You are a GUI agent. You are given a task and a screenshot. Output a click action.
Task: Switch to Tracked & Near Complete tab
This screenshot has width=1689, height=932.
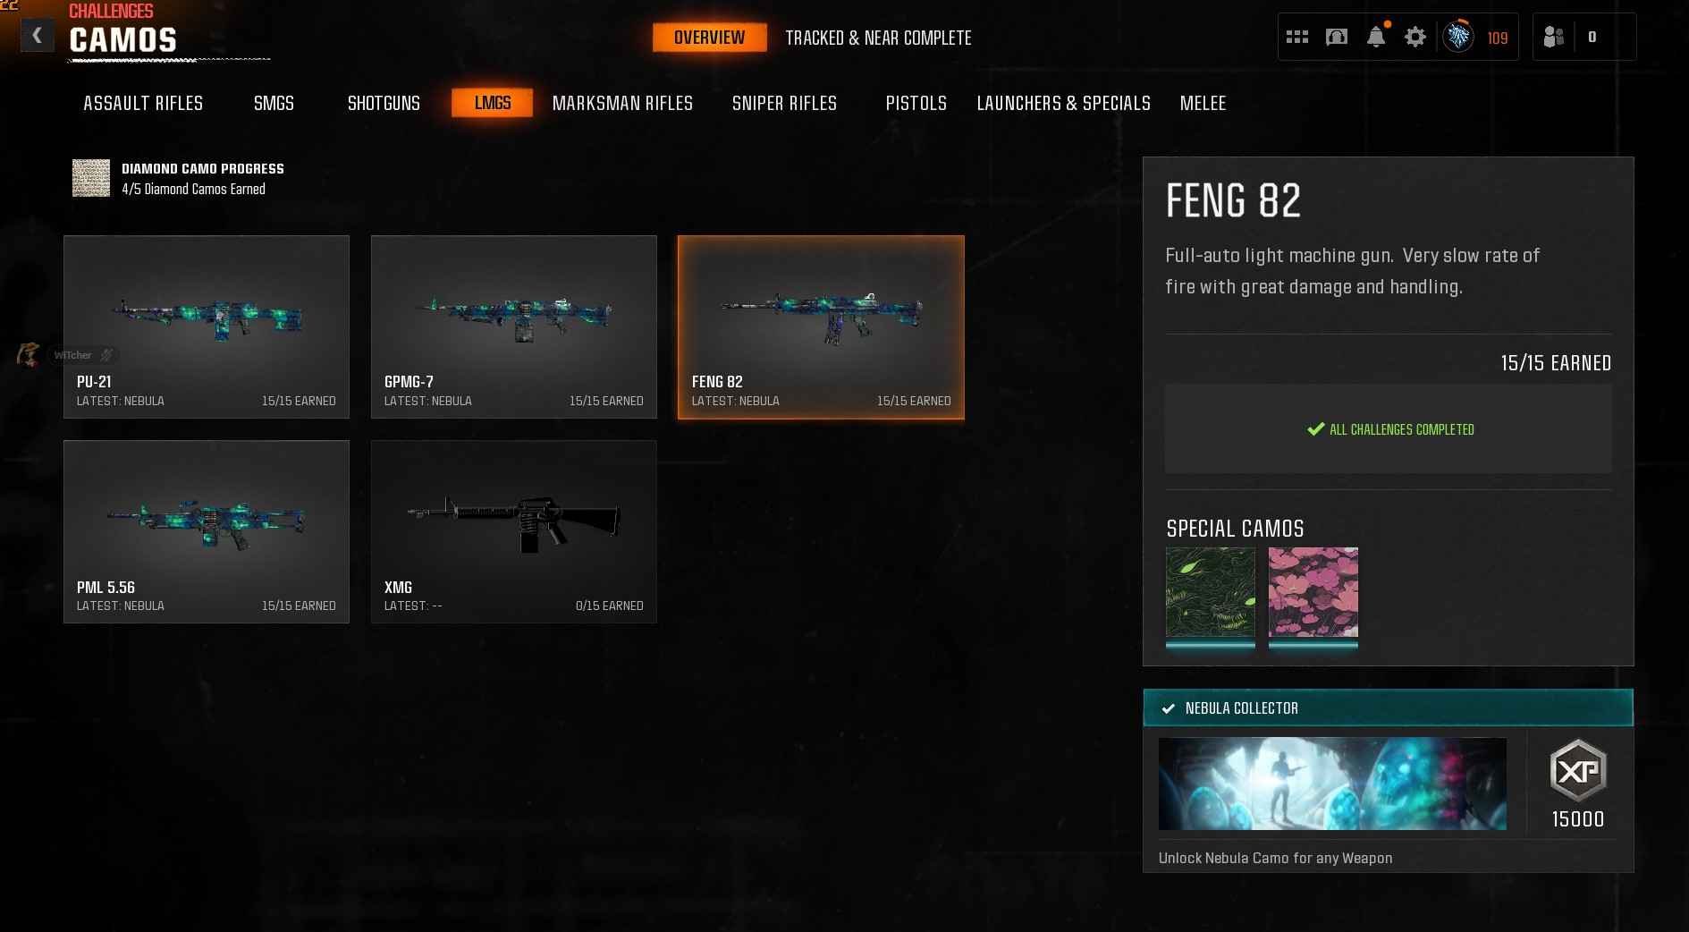point(878,38)
